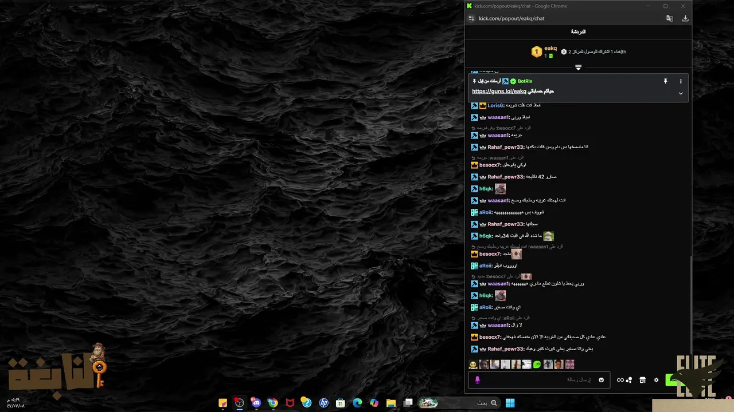Click the message input field
Image resolution: width=734 pixels, height=412 pixels.
(x=539, y=380)
